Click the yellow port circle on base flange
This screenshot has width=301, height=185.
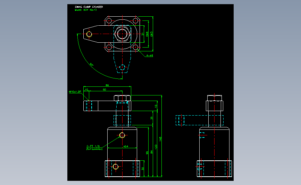tap(115, 167)
